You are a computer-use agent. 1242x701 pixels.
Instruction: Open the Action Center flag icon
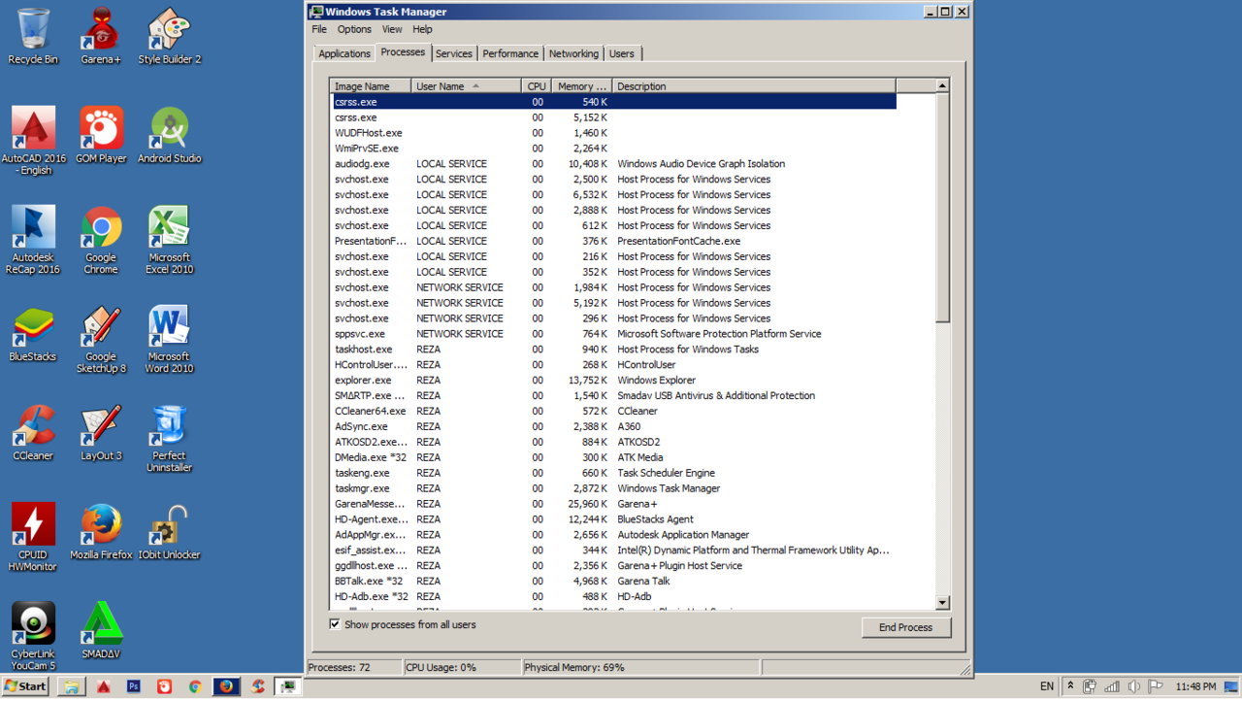click(1155, 686)
